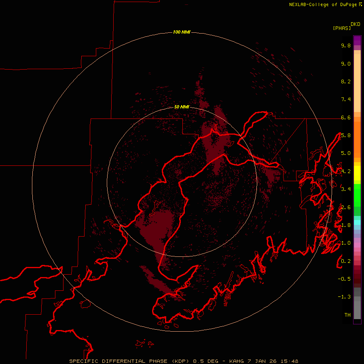Select the yellow color bar segment
Viewport: 364px width, 364px height.
[x=357, y=173]
